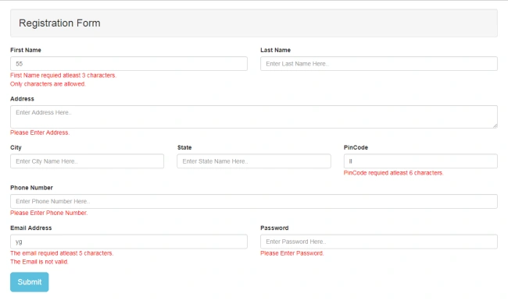Click 'Please Enter Phone Number' error message
The width and height of the screenshot is (508, 300).
point(49,213)
